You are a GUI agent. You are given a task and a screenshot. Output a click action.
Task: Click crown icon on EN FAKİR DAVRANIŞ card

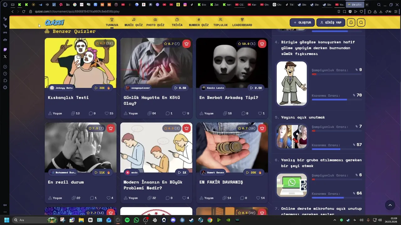tap(262, 128)
